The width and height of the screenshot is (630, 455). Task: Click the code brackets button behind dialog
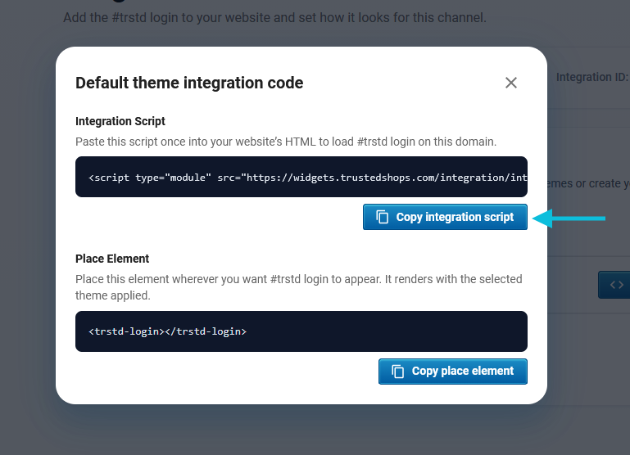coord(616,285)
